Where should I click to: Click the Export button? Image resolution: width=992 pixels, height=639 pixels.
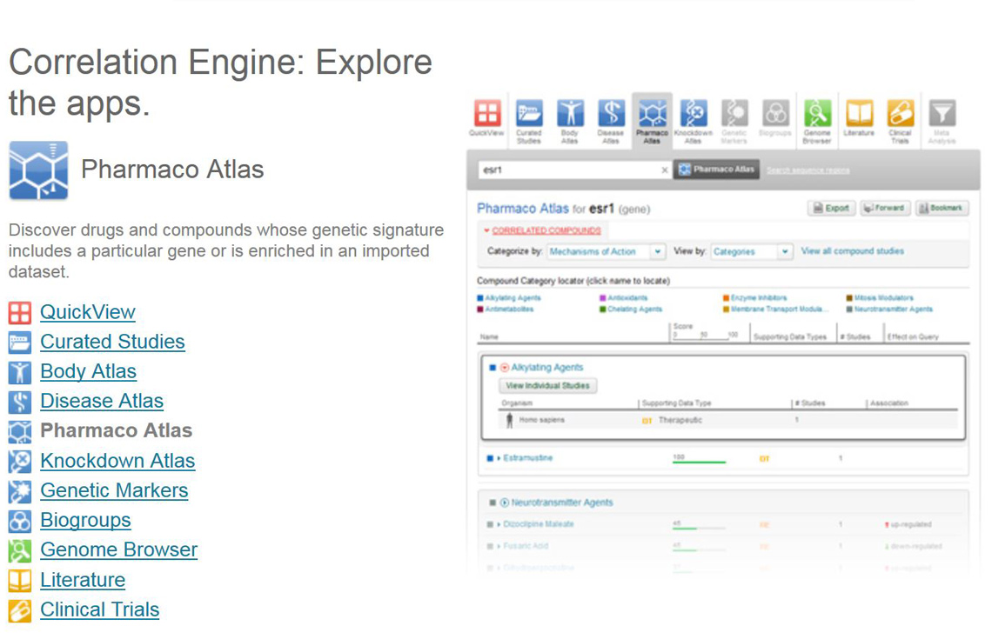click(831, 209)
